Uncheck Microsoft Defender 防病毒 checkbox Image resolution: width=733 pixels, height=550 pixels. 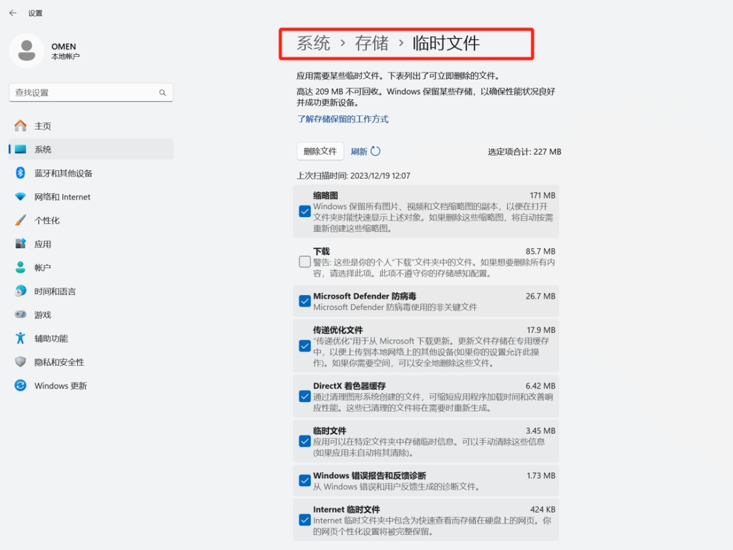click(x=305, y=301)
